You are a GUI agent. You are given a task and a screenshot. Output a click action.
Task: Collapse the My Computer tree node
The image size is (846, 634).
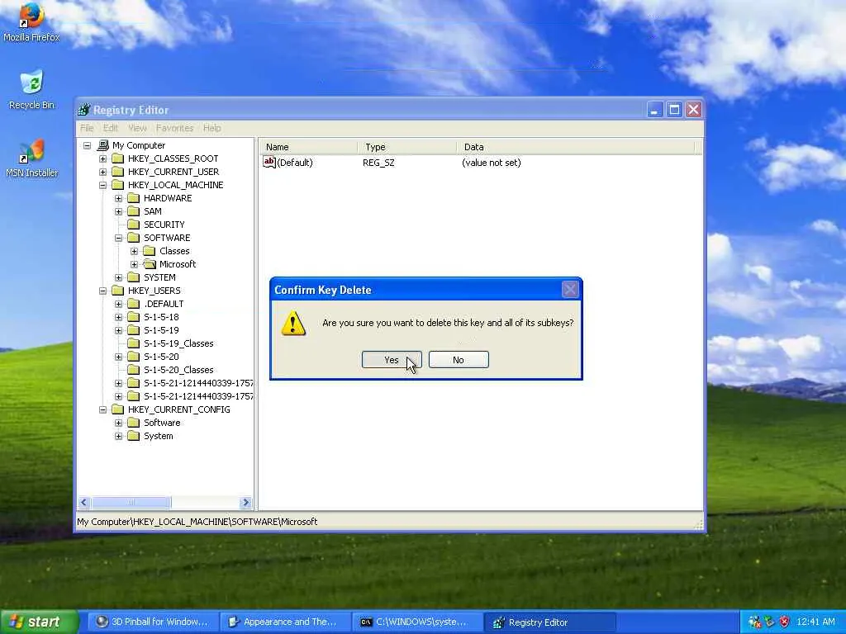tap(87, 145)
